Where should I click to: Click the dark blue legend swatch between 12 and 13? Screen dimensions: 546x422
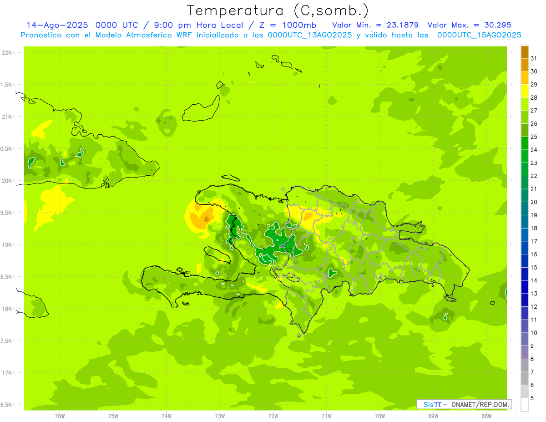point(525,300)
